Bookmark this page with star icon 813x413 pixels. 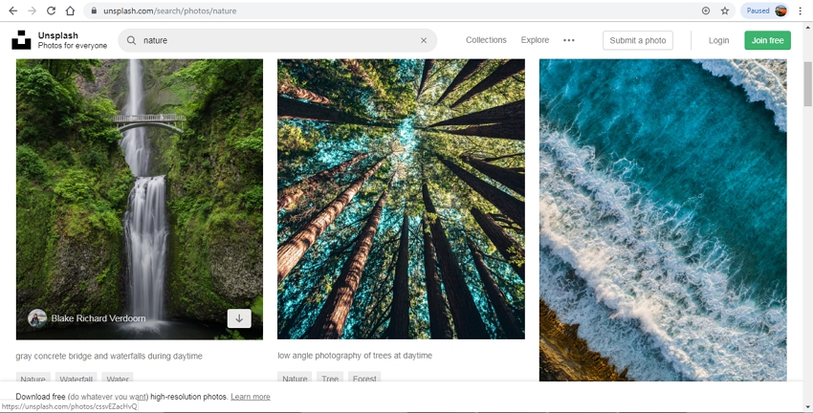coord(725,11)
